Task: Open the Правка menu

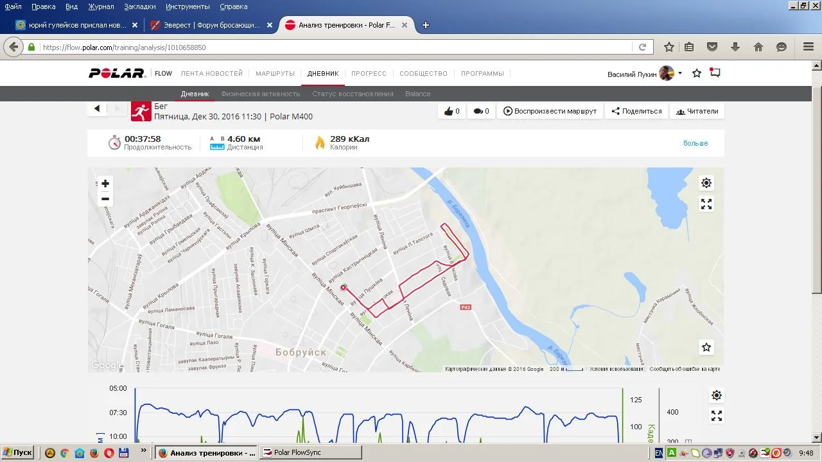Action: coord(43,6)
